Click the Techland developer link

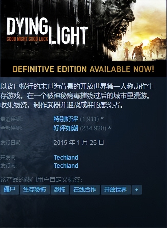click(x=66, y=157)
